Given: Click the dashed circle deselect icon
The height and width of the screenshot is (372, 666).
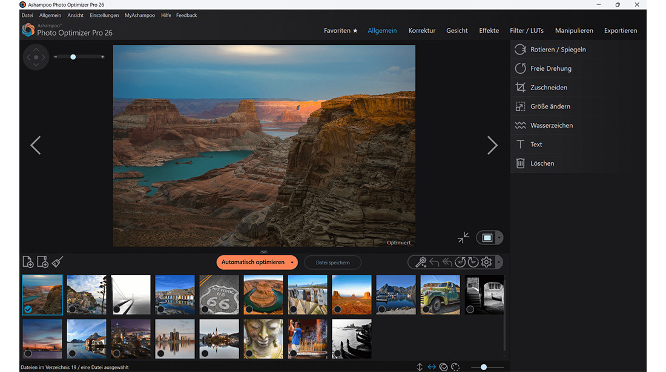Looking at the screenshot, I should coord(455,367).
